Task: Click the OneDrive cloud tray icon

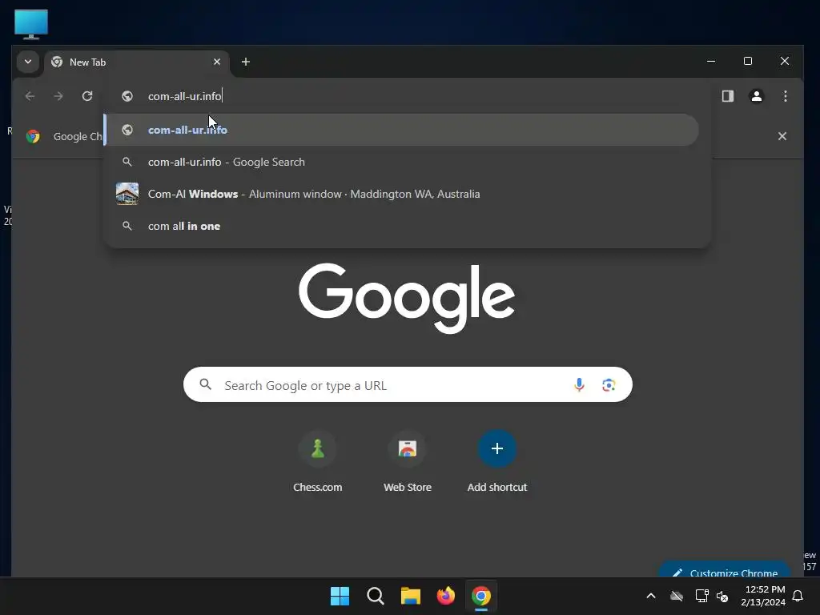Action: (x=677, y=596)
